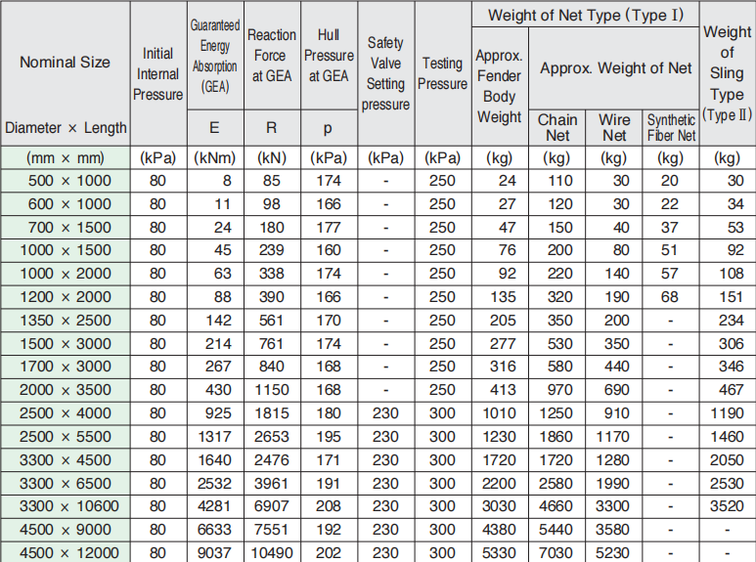The width and height of the screenshot is (756, 562).
Task: Click the hull pressure value 208
Action: click(328, 506)
